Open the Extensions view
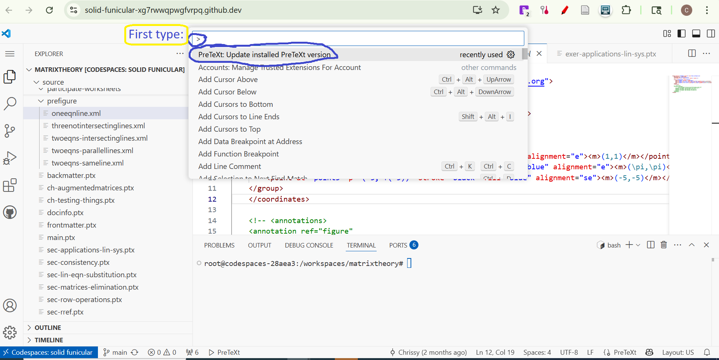 [10, 185]
